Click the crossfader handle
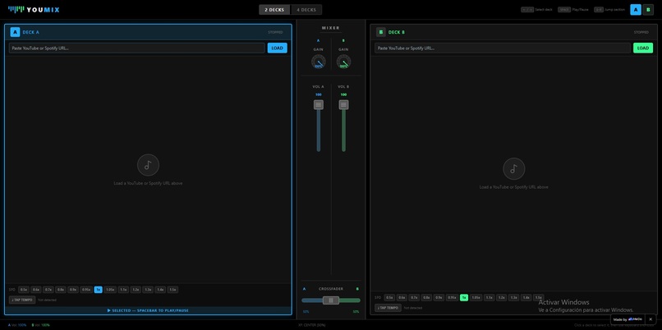This screenshot has width=662, height=330. 331,300
